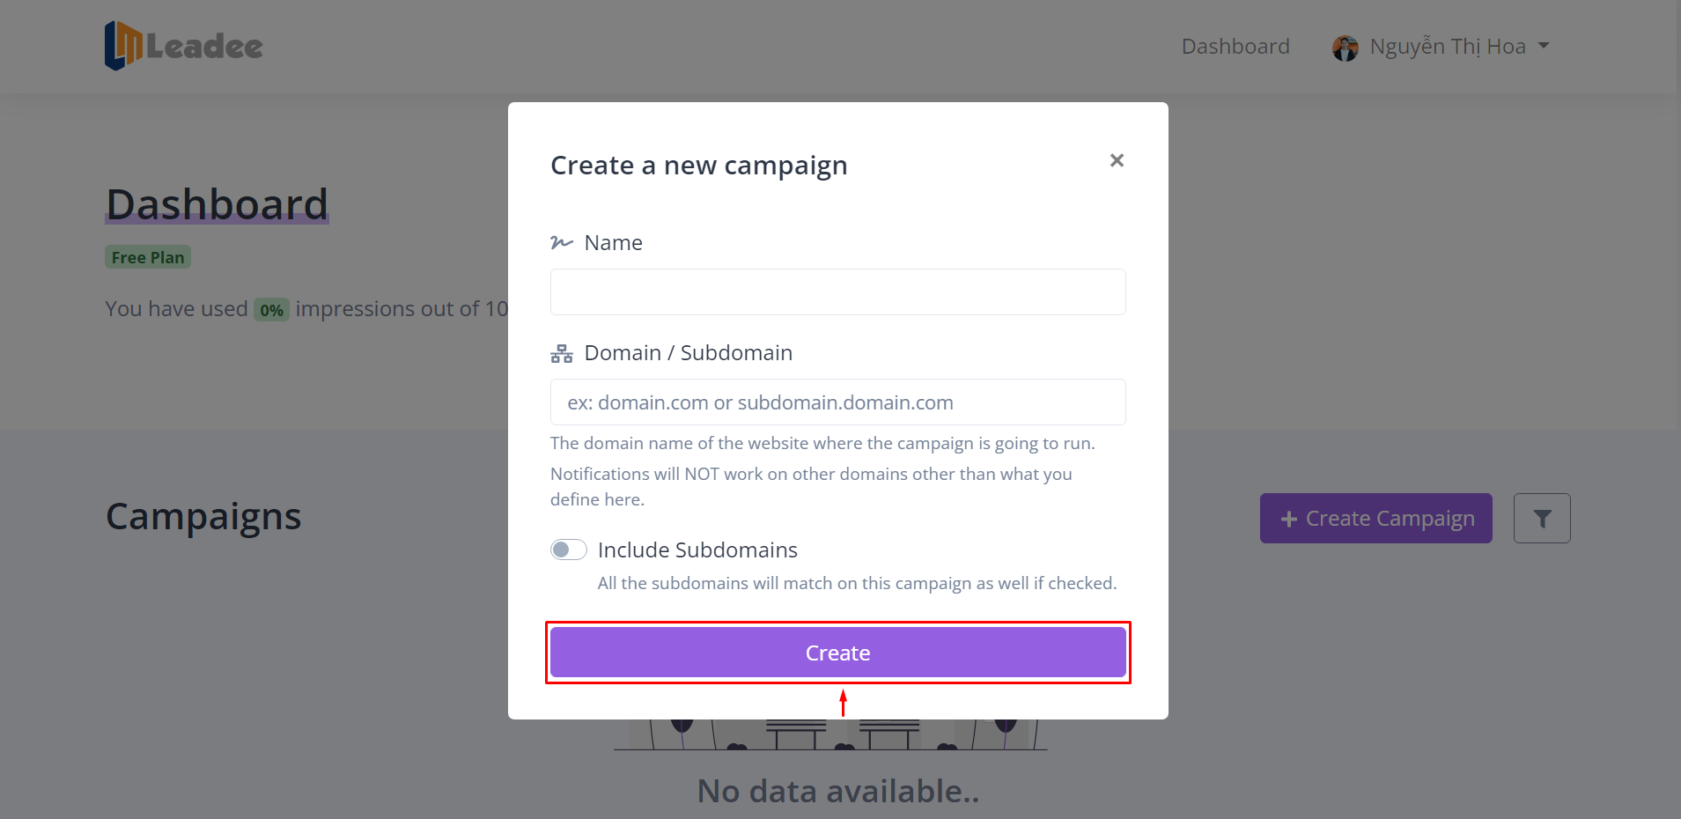Click the user profile avatar
Viewport: 1681px width, 819px height.
[1345, 48]
